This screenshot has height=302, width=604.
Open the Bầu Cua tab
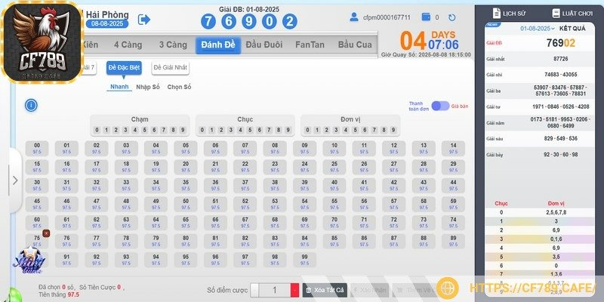(355, 45)
